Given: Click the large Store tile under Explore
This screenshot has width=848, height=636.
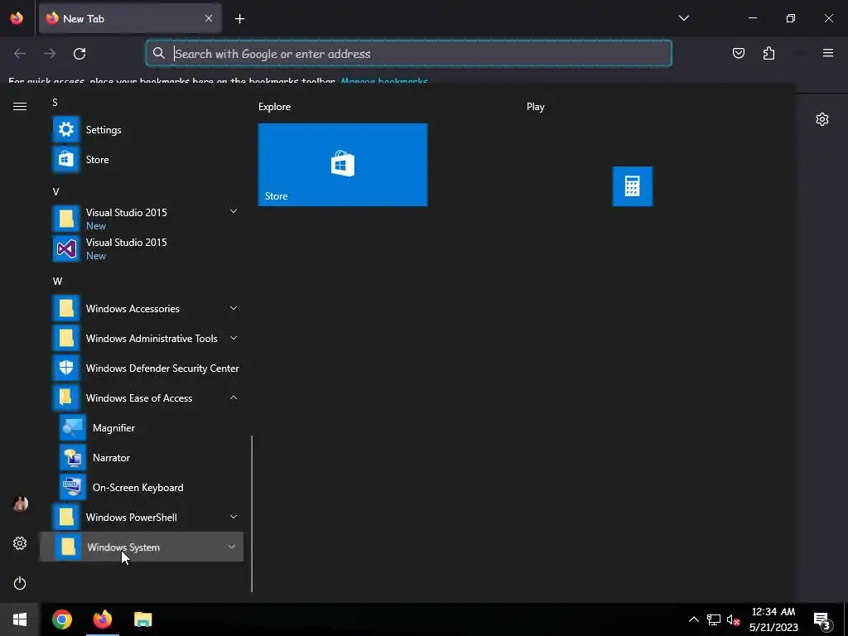Looking at the screenshot, I should [x=342, y=165].
